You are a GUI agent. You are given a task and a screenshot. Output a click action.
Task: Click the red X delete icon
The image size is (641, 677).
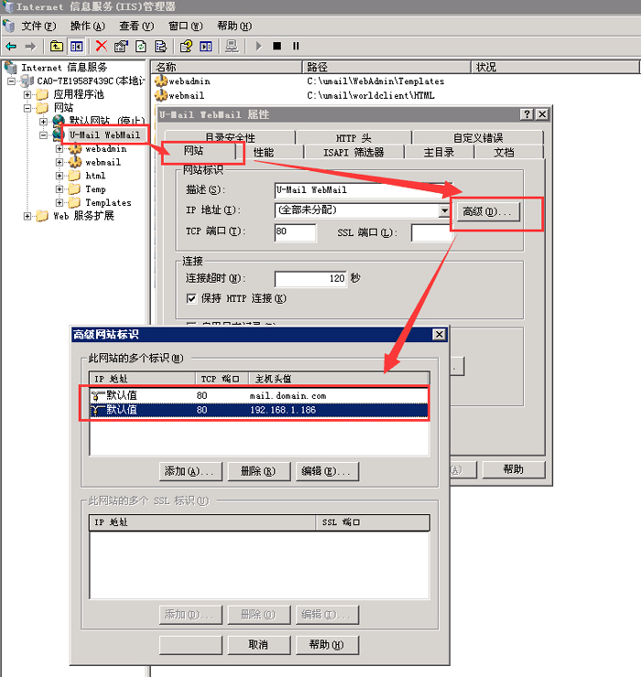point(102,46)
